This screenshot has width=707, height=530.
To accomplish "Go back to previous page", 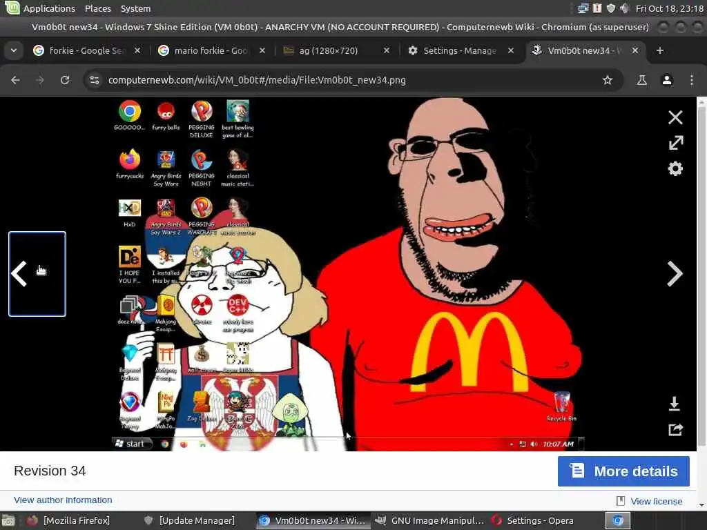I will (15, 80).
